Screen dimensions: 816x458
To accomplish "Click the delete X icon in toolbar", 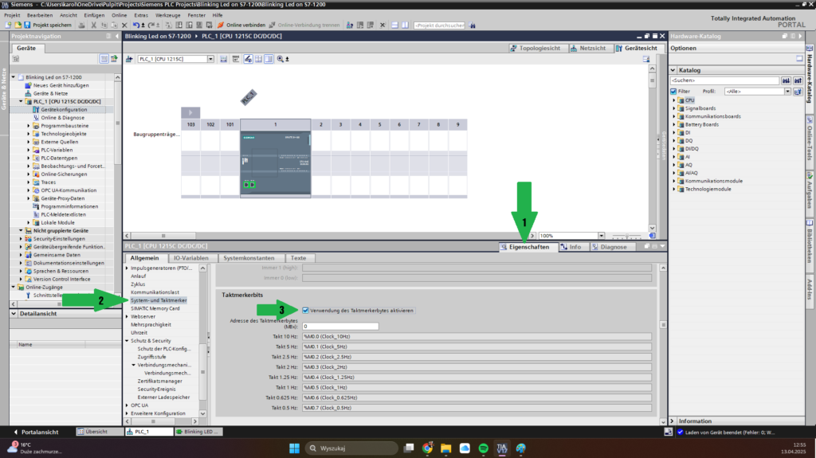I will (124, 25).
